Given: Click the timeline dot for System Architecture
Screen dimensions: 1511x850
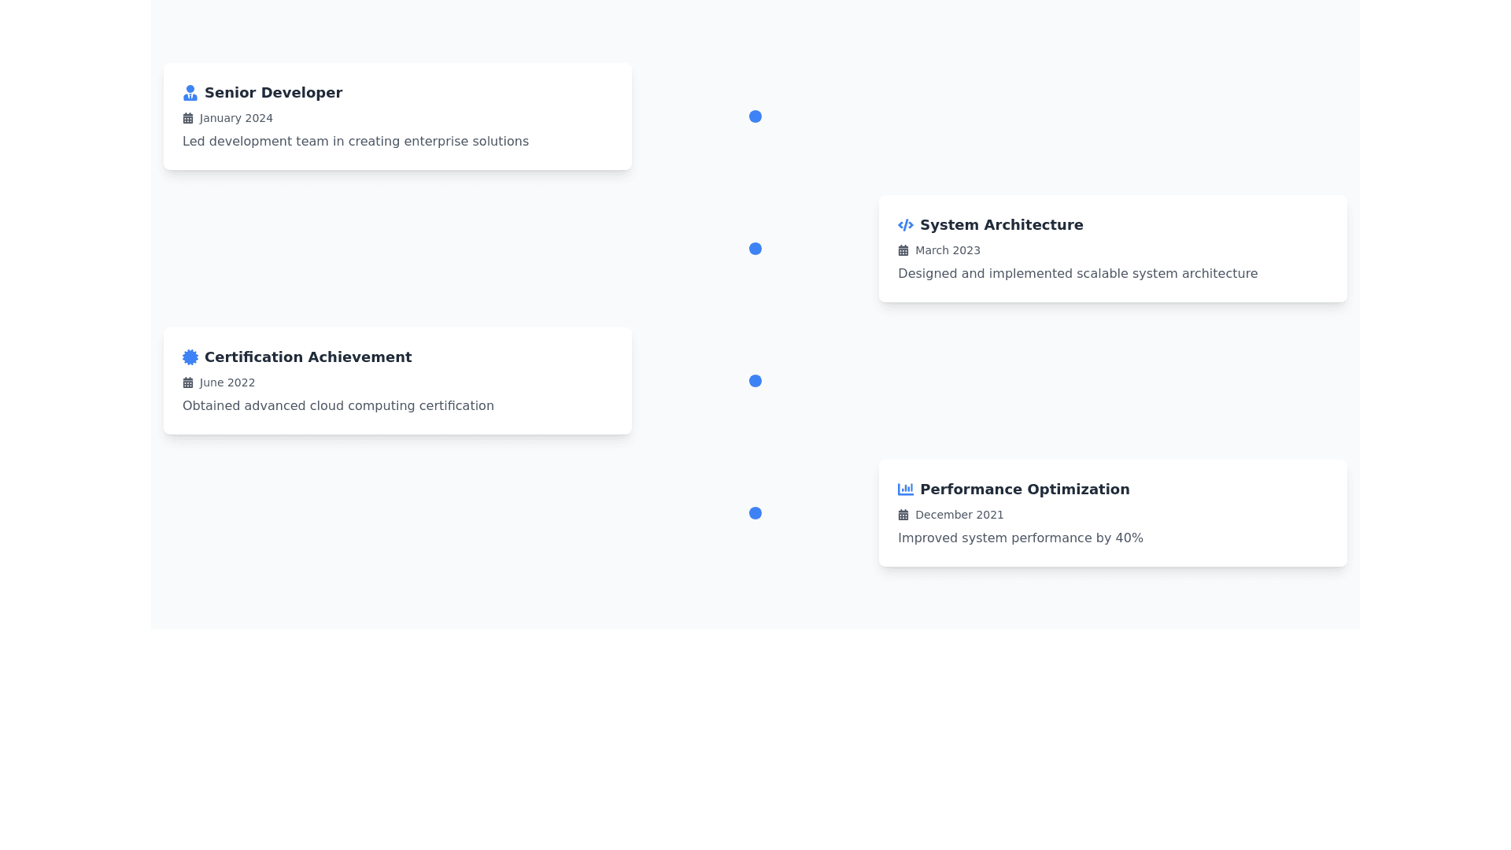Looking at the screenshot, I should click(x=755, y=249).
